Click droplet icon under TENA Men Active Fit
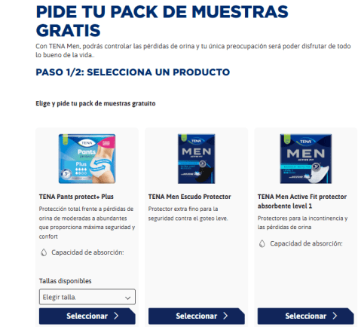Image resolution: width=358 pixels, height=327 pixels. coord(262,243)
